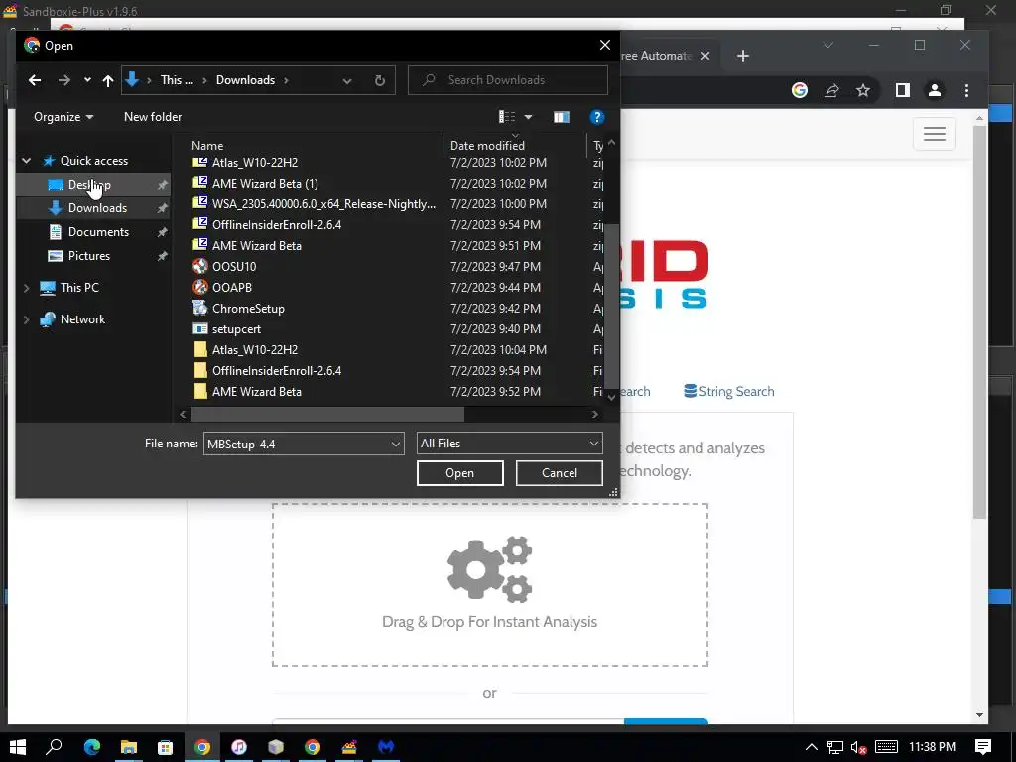Click the File name input box
Viewport: 1016px width, 762px height.
(x=296, y=444)
